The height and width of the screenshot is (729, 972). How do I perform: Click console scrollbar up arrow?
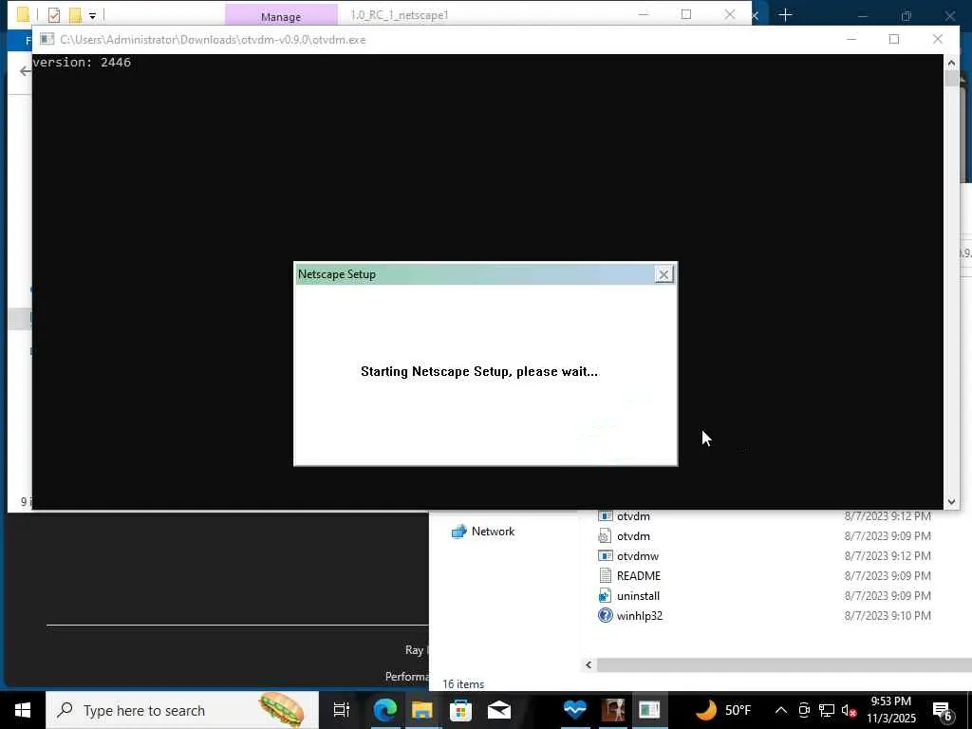coord(951,62)
